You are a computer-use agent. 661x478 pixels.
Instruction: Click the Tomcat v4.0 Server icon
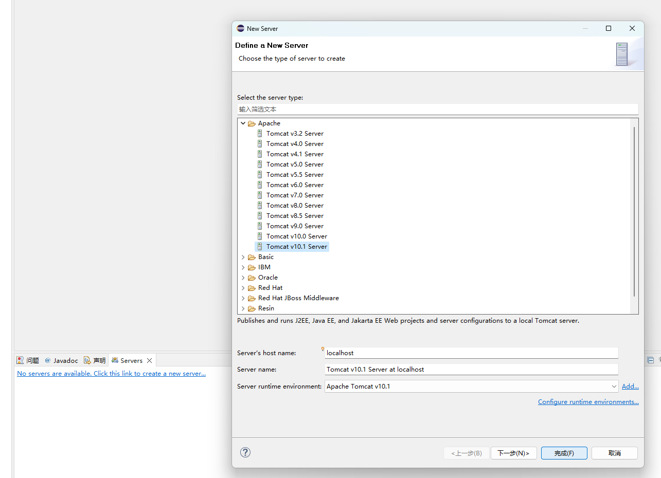click(260, 143)
